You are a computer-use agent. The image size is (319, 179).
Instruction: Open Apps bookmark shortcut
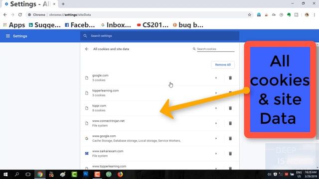pos(14,25)
